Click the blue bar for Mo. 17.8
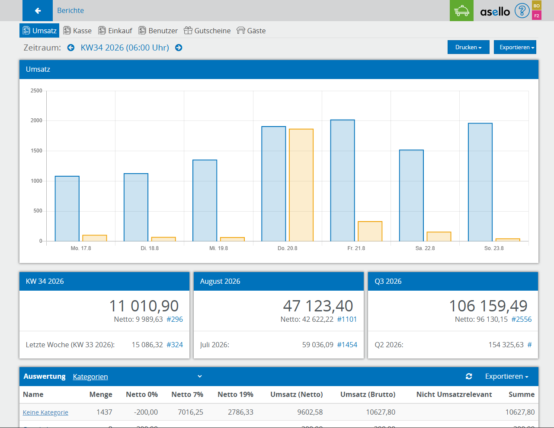 point(67,209)
